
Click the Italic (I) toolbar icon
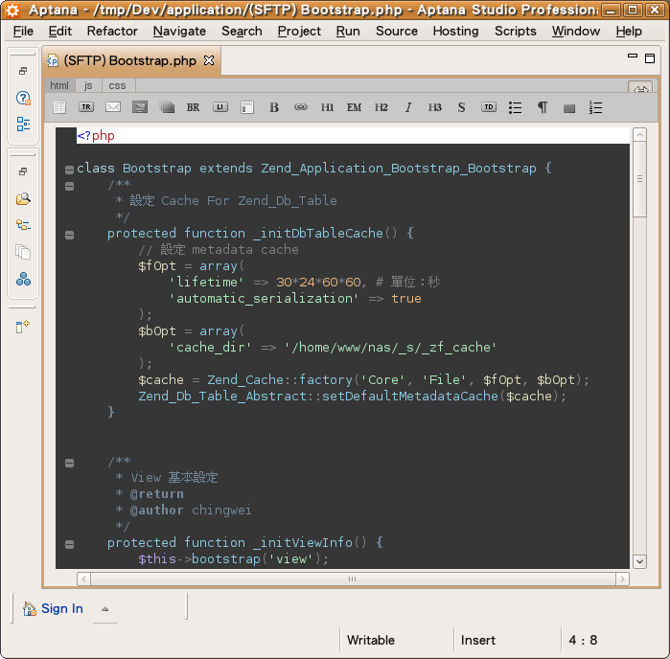408,107
